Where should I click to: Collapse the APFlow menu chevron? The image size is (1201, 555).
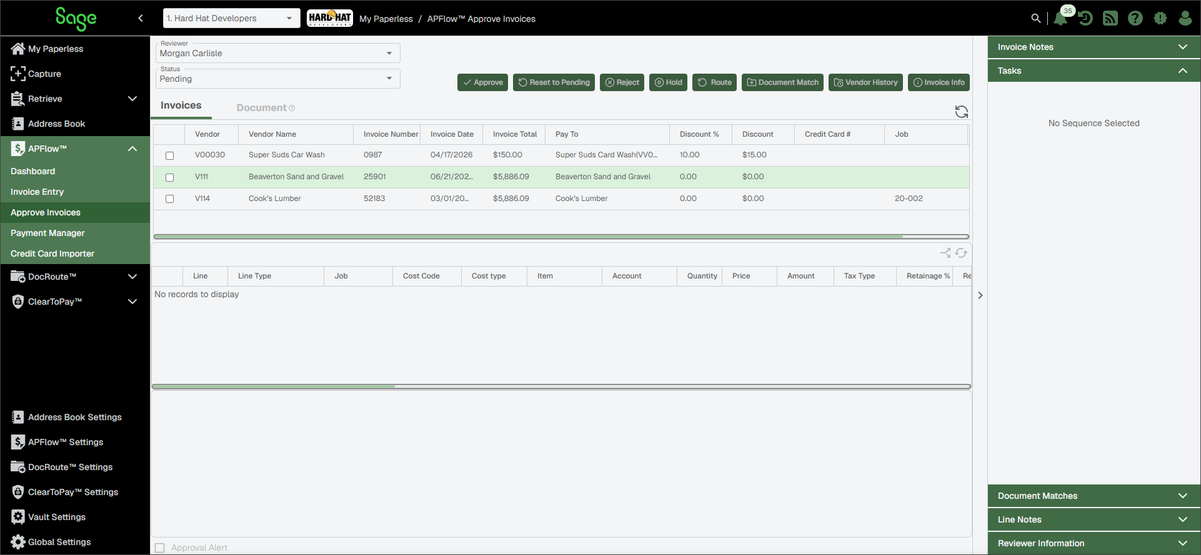tap(132, 149)
